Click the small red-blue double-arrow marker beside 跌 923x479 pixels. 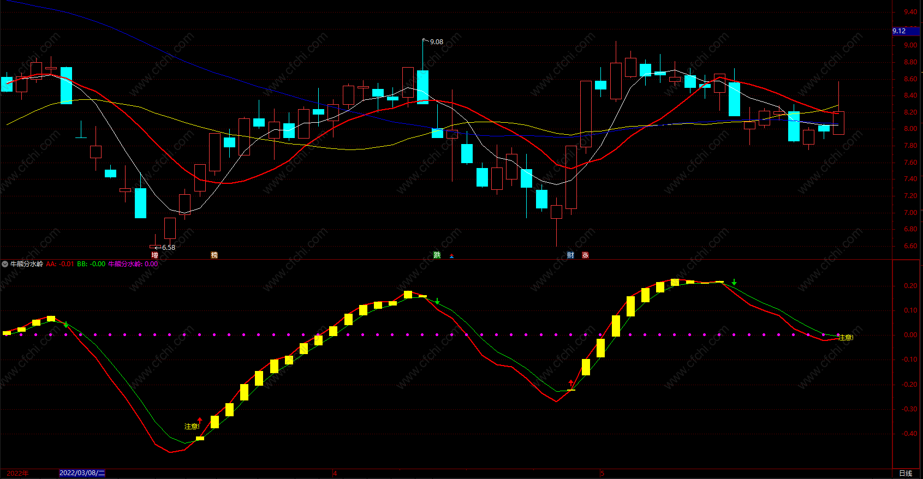pos(451,256)
